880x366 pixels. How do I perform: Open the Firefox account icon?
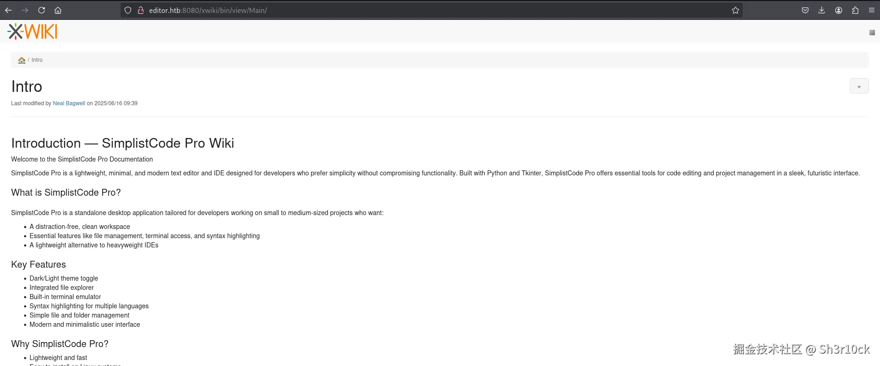838,10
